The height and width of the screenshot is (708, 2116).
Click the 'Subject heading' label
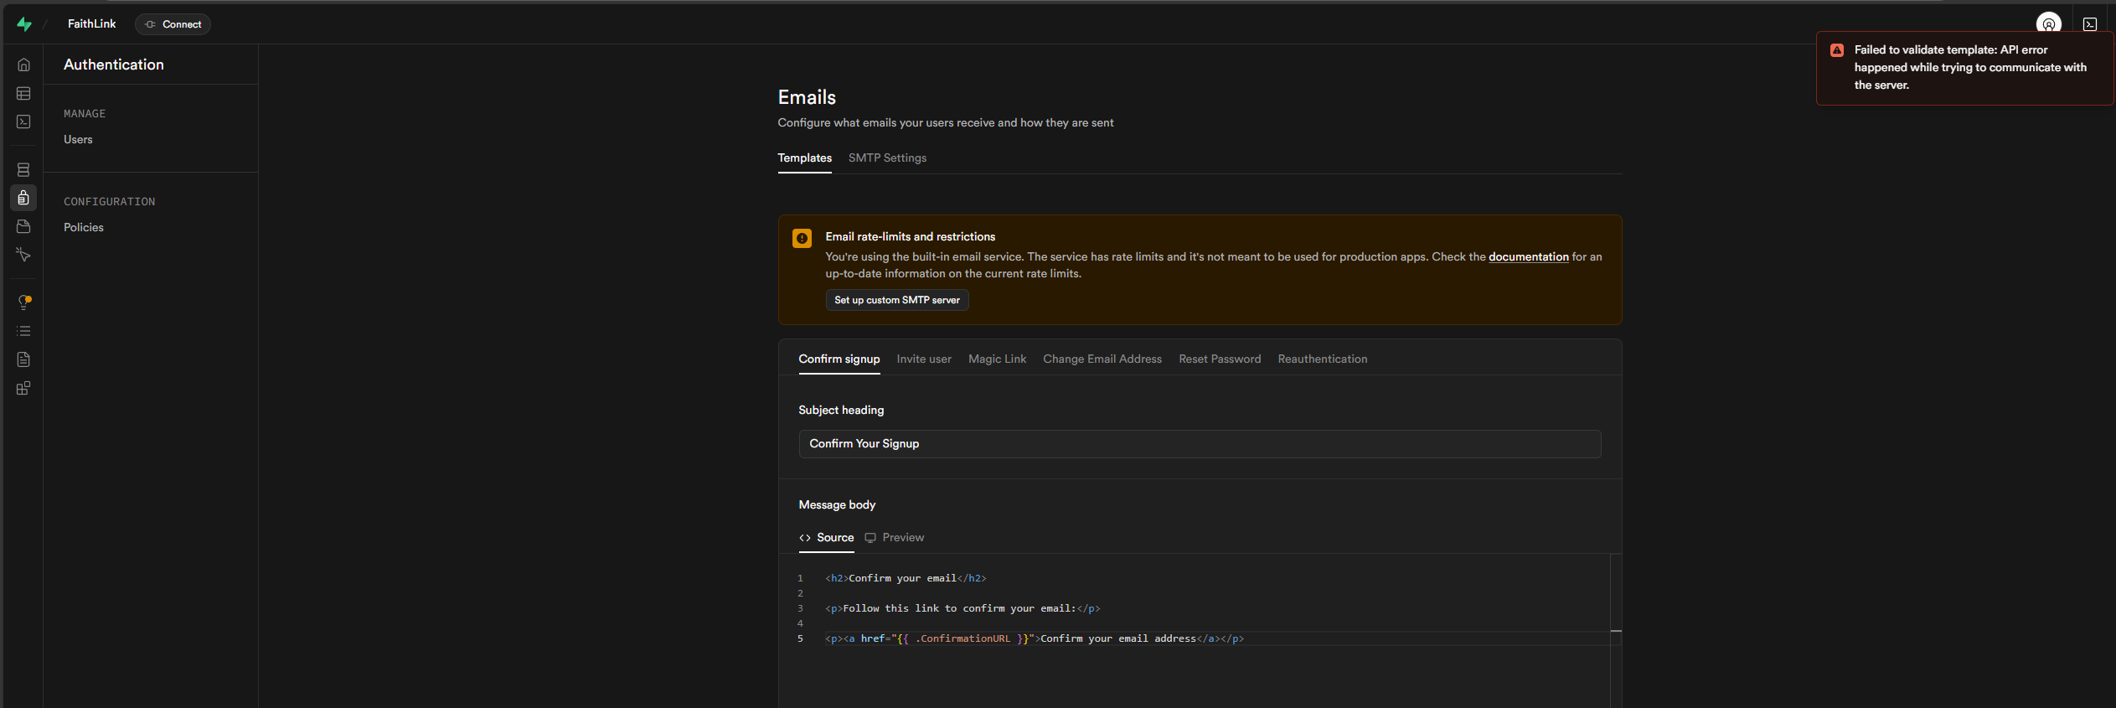(841, 411)
